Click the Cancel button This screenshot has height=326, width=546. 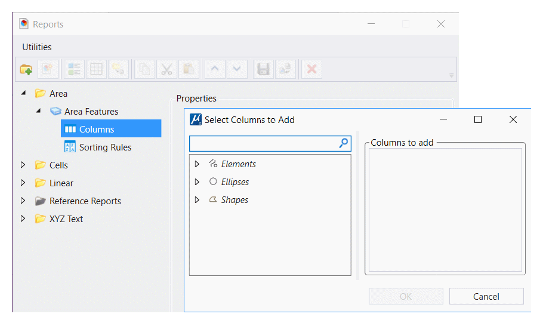486,296
